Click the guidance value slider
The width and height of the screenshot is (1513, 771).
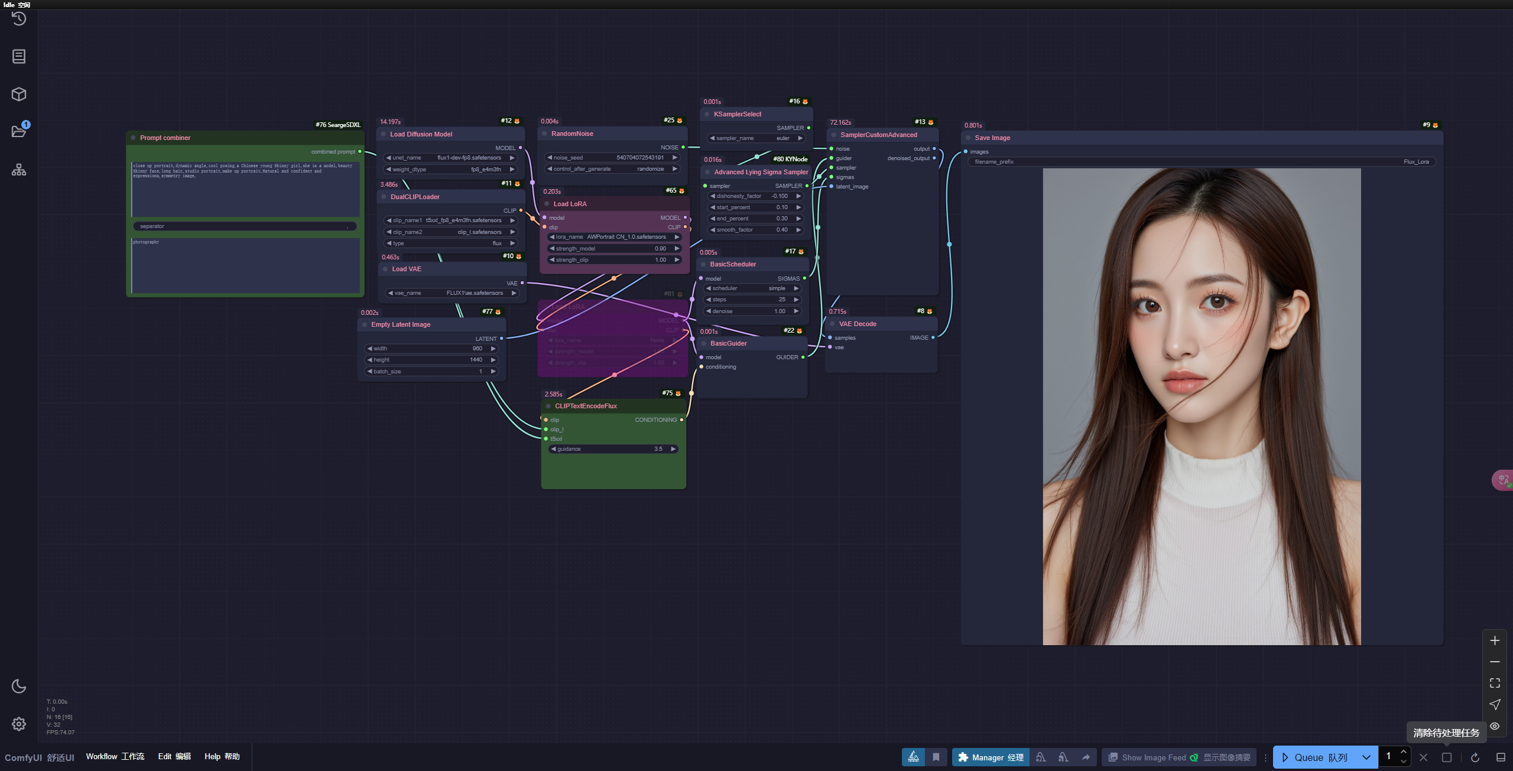click(x=613, y=449)
